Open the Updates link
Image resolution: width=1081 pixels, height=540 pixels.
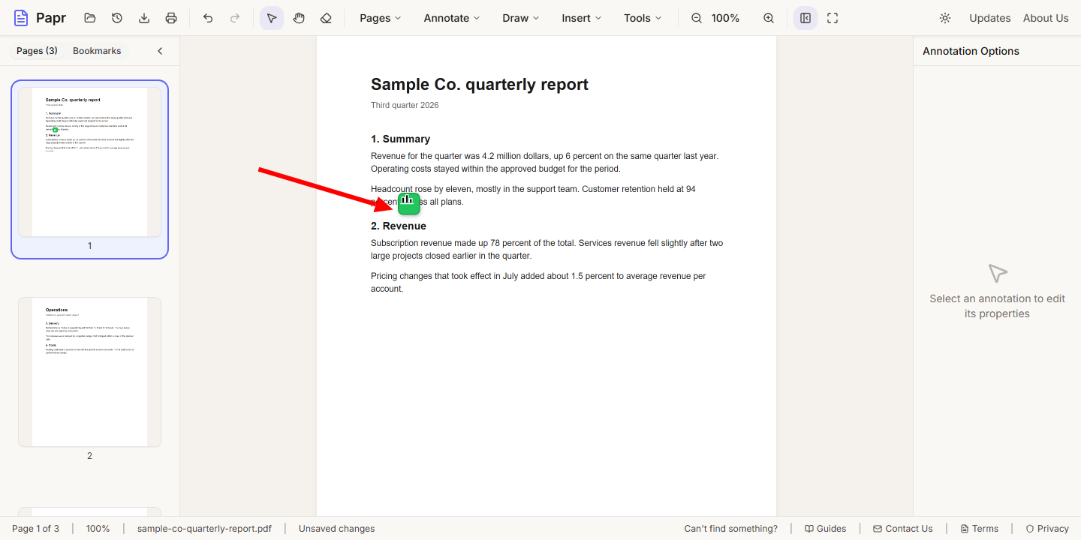[989, 18]
